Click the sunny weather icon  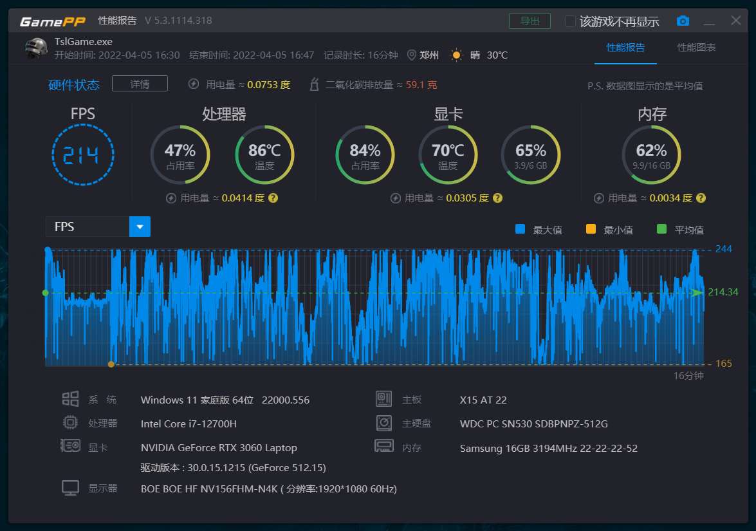[456, 55]
